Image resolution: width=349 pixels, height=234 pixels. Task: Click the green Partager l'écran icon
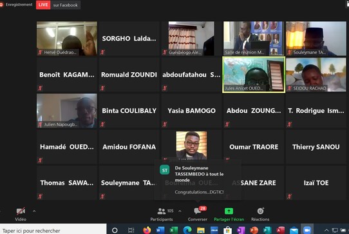tap(229, 211)
